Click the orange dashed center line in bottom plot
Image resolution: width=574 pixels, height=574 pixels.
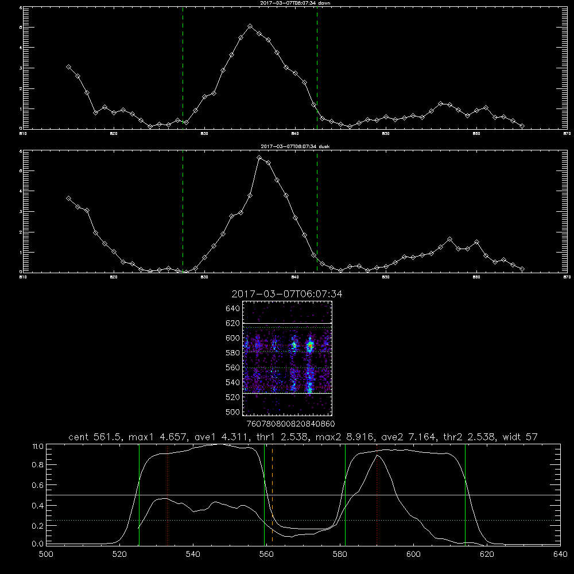click(x=272, y=495)
